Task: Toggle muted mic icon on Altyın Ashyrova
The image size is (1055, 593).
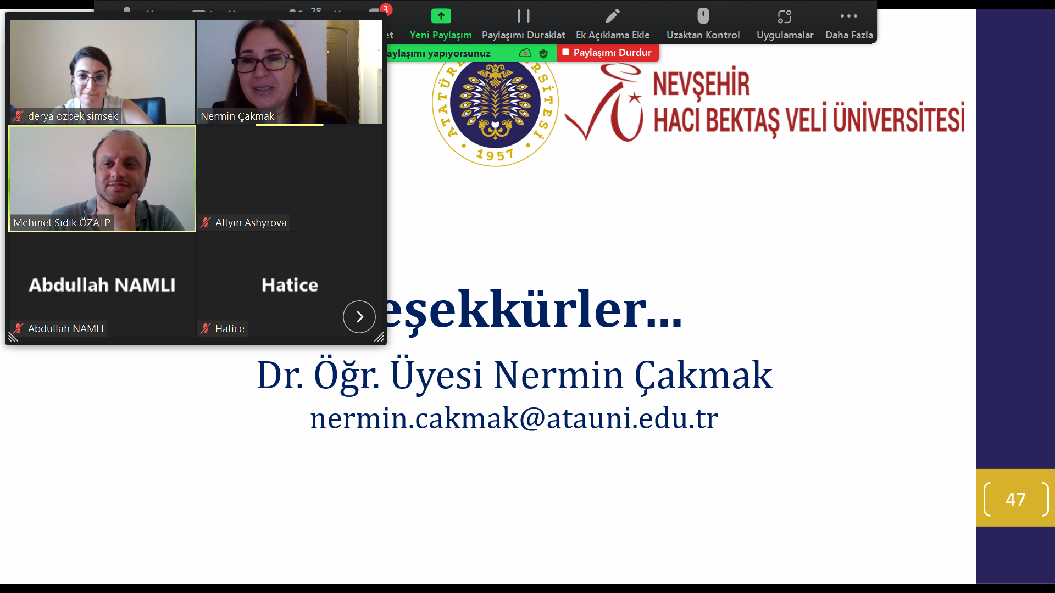Action: click(x=206, y=222)
